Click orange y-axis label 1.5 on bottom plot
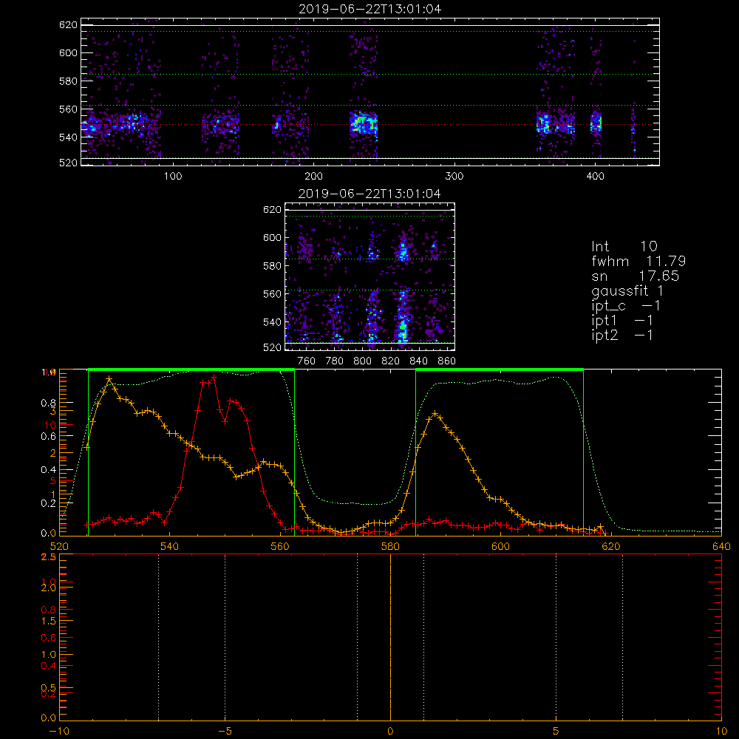Image resolution: width=739 pixels, height=739 pixels. click(x=49, y=621)
